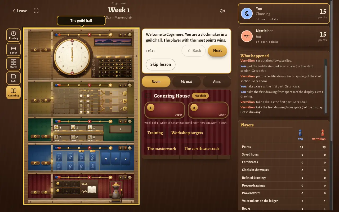Open the Bench room from the sidebar
The width and height of the screenshot is (339, 212).
[x=14, y=50]
